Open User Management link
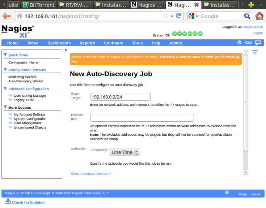 point(28,123)
